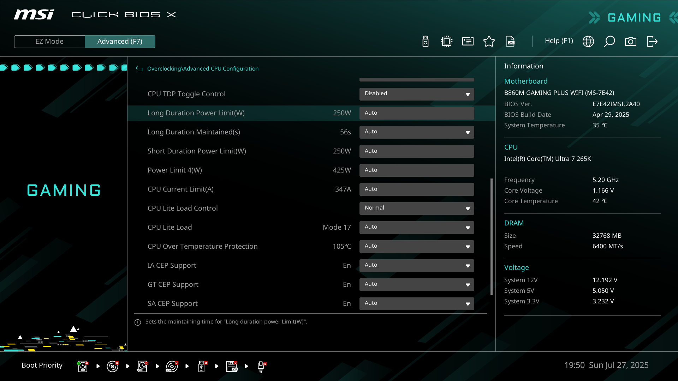Toggle CPU TDP Toggle Control off Disabled
The width and height of the screenshot is (678, 381).
417,94
